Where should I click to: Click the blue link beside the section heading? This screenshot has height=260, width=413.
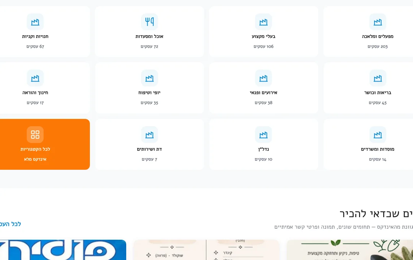coord(10,224)
